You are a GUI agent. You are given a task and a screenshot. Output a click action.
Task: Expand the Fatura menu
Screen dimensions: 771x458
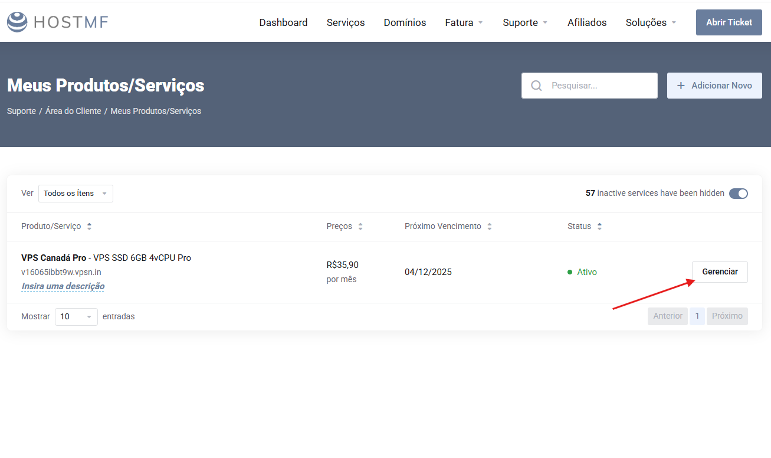[464, 22]
